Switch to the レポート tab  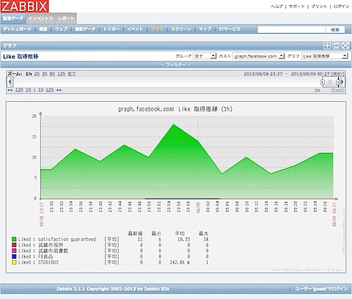tap(66, 18)
